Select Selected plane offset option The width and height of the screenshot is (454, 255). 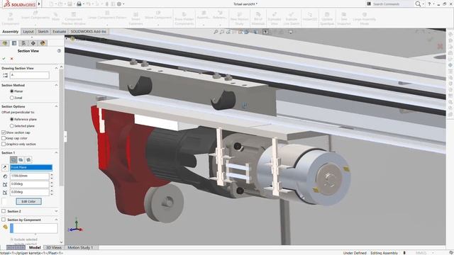(12, 126)
